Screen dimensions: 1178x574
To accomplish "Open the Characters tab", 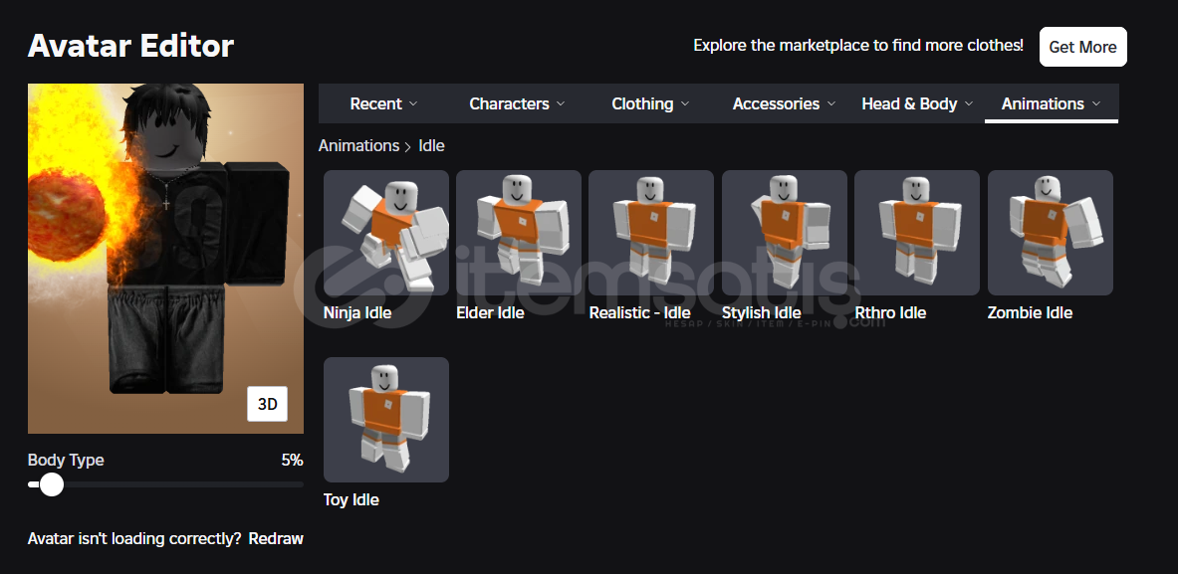I will pos(518,103).
